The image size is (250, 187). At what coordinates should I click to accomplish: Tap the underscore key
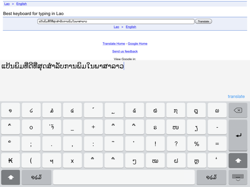72,127
